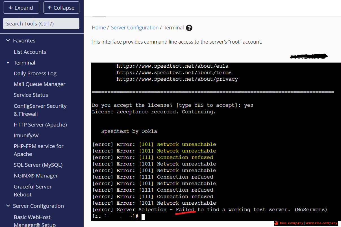Collapse the Server Configuration section chevron
Screen dimensions: 341x227
tap(8, 206)
